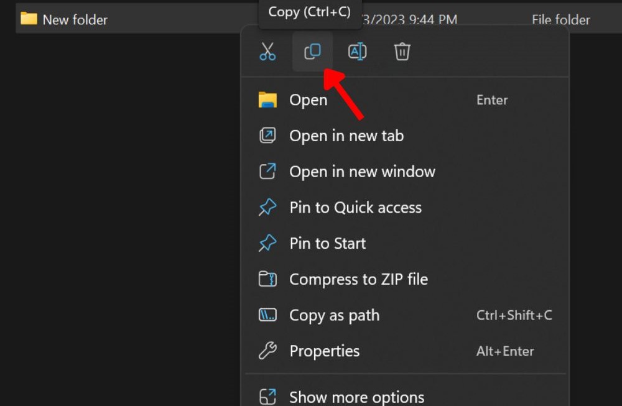The height and width of the screenshot is (406, 622).
Task: Click the Rename icon
Action: pyautogui.click(x=357, y=52)
